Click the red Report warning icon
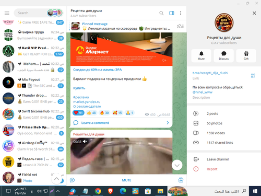 click(x=196, y=169)
